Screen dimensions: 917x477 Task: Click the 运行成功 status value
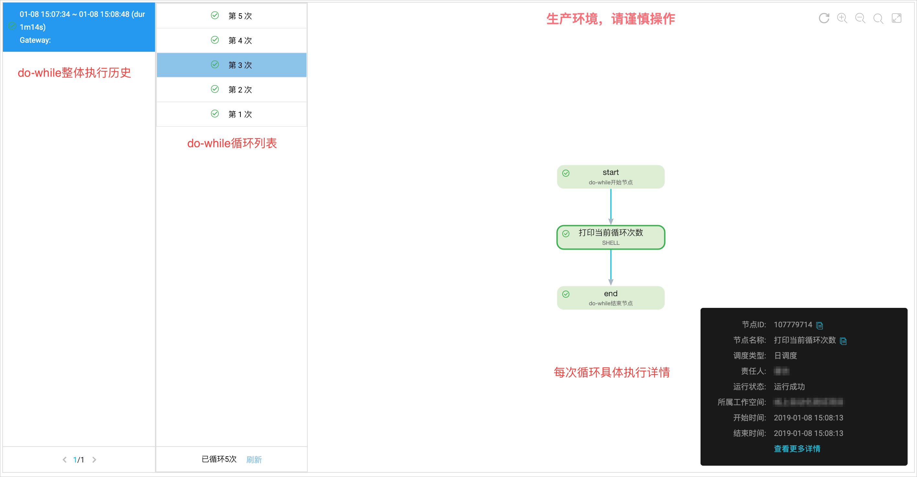coord(789,387)
